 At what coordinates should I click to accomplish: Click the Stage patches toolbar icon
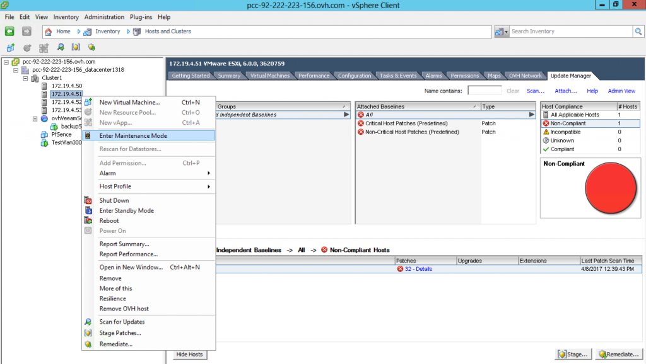(x=76, y=47)
